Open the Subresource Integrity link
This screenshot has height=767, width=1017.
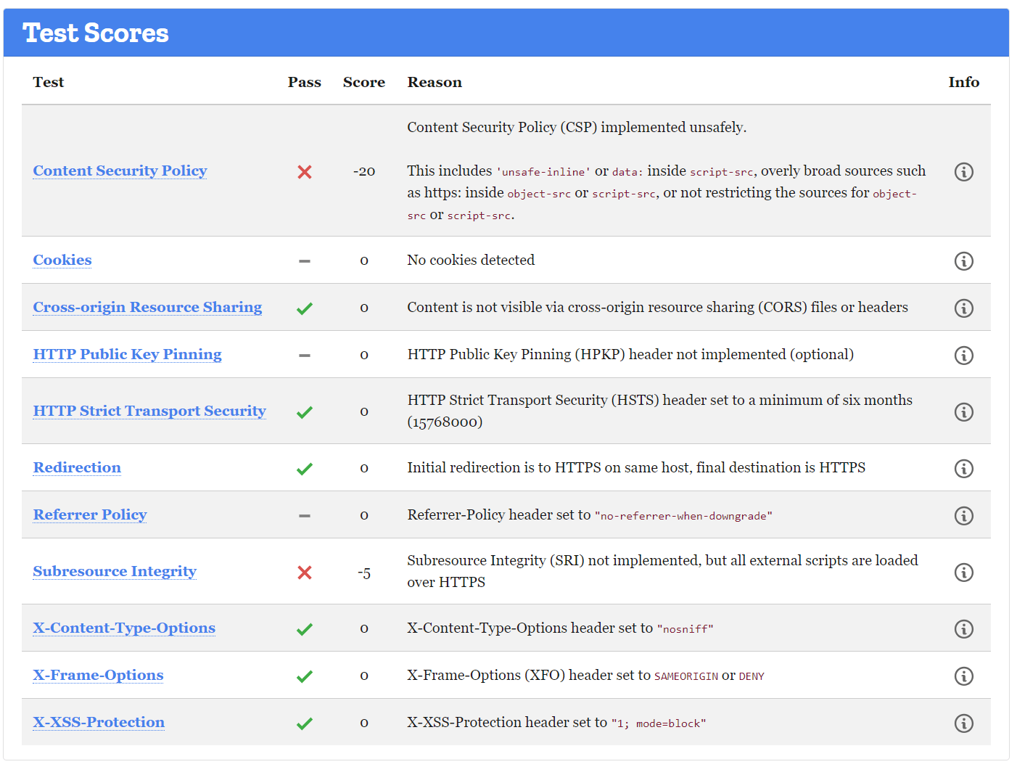(x=114, y=572)
